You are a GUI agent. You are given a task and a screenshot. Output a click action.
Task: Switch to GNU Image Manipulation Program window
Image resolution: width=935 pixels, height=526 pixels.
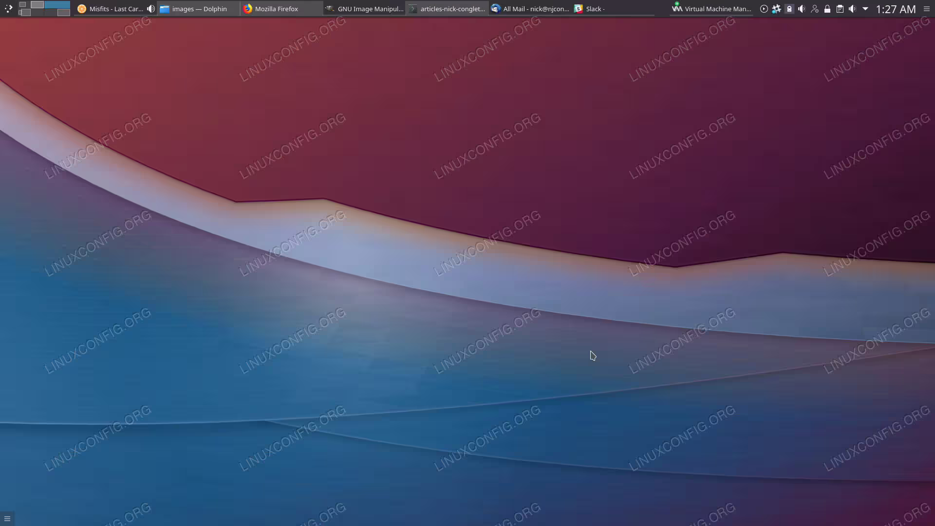click(364, 9)
